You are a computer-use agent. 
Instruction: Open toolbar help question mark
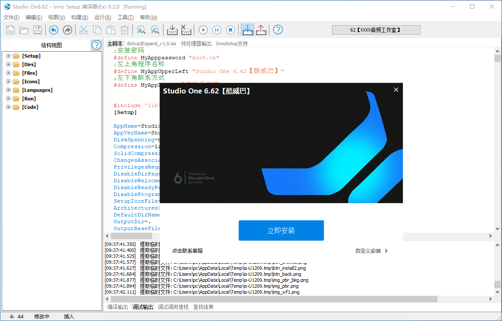(x=278, y=30)
